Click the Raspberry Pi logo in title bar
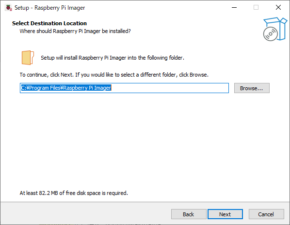The image size is (290, 225). pos(8,8)
